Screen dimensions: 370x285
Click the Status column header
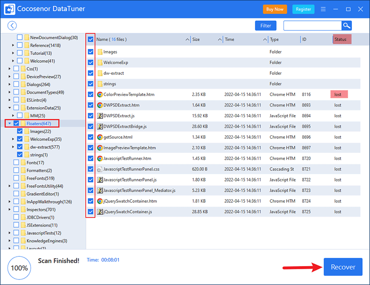[342, 39]
